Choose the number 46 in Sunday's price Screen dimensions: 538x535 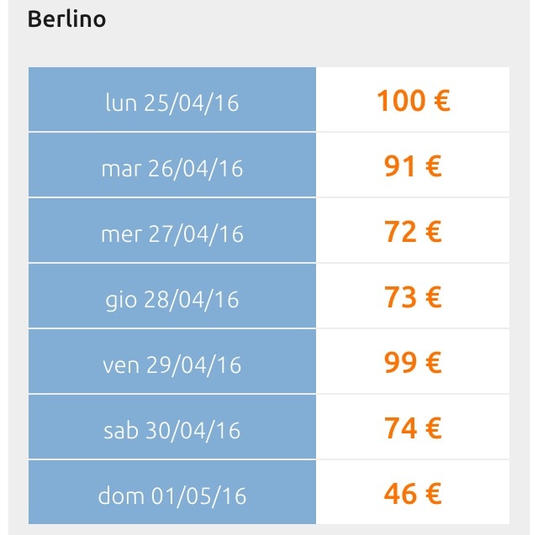coord(400,494)
